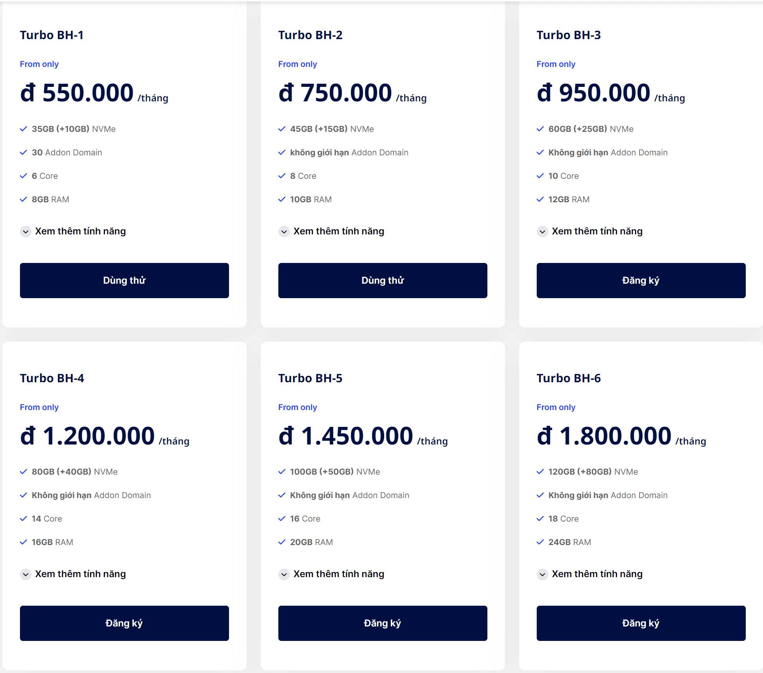Open the chevron for Turbo BH-5 features
763x673 pixels.
coord(284,574)
